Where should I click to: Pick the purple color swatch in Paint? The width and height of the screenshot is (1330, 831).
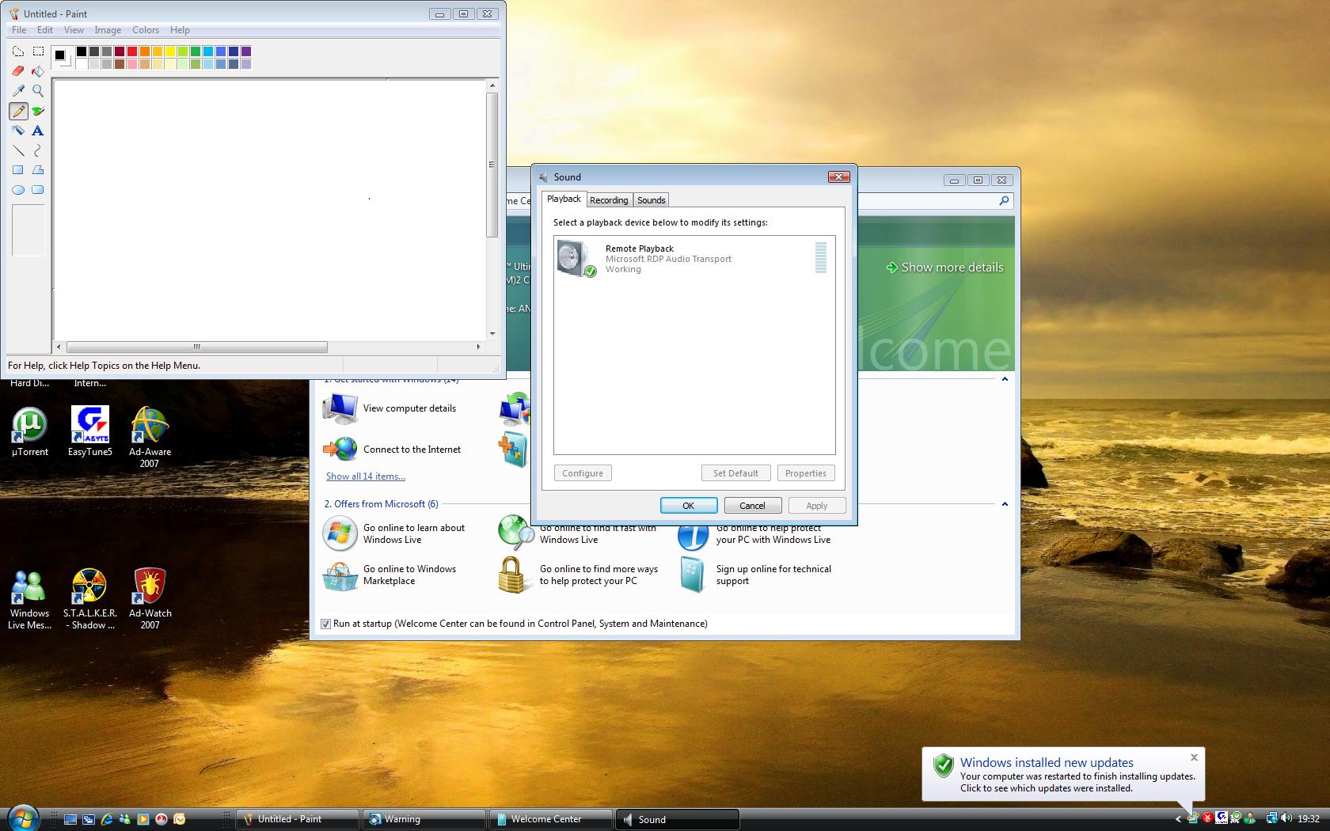coord(246,52)
